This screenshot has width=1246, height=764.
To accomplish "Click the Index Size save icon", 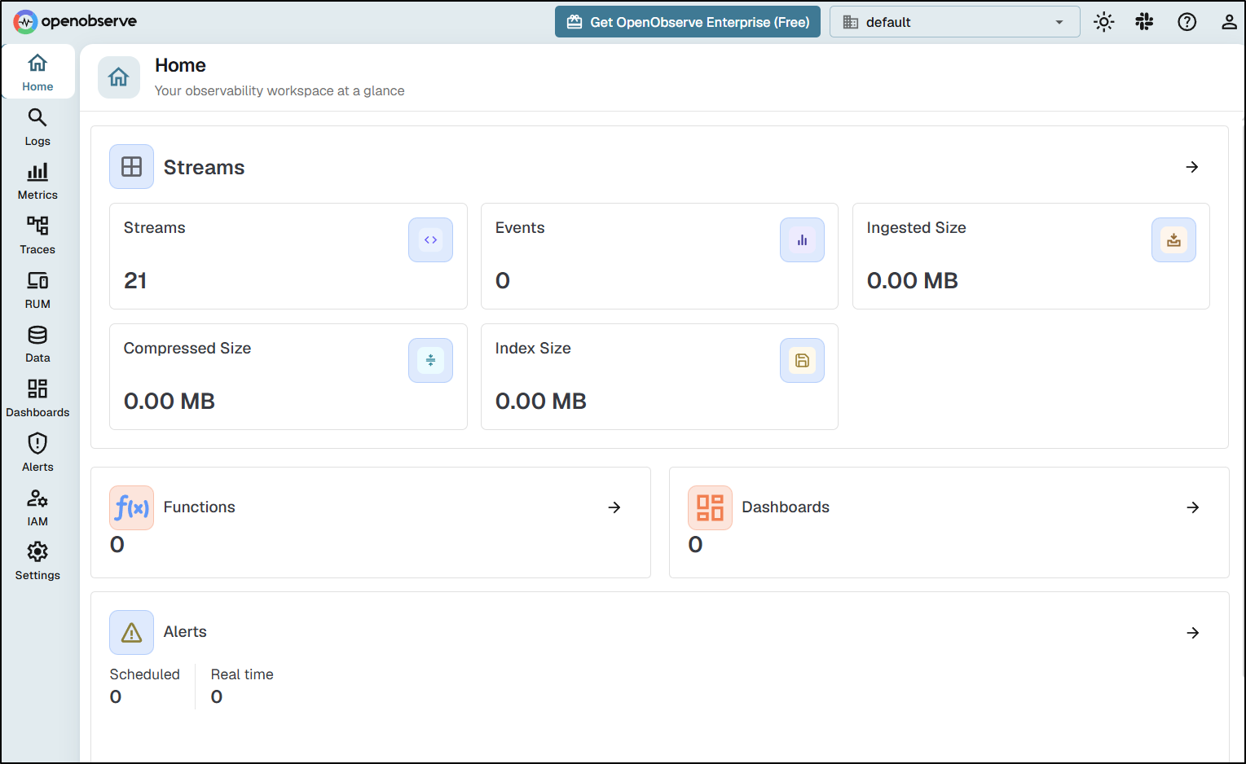I will 802,360.
